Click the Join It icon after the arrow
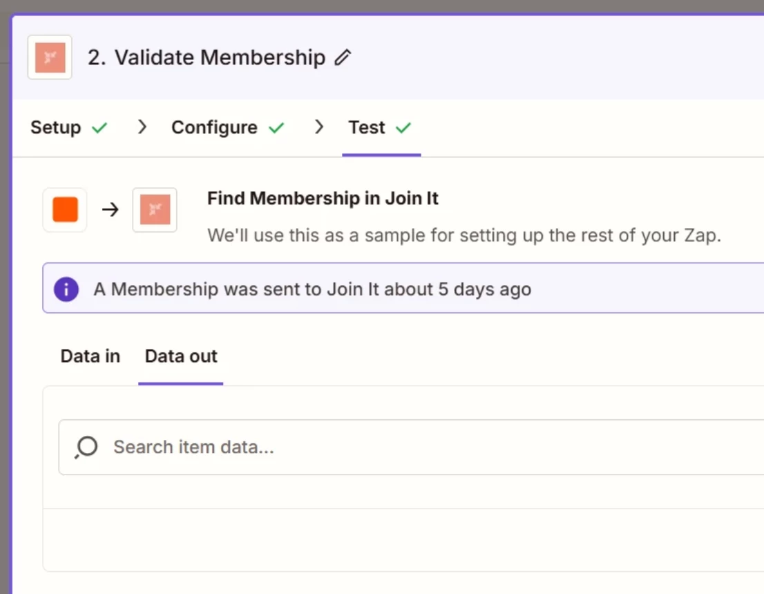The width and height of the screenshot is (764, 594). click(x=155, y=209)
